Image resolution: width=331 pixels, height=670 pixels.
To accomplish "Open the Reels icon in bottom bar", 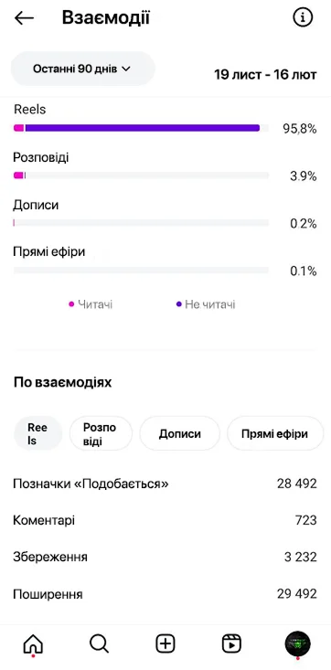I will coord(231,643).
